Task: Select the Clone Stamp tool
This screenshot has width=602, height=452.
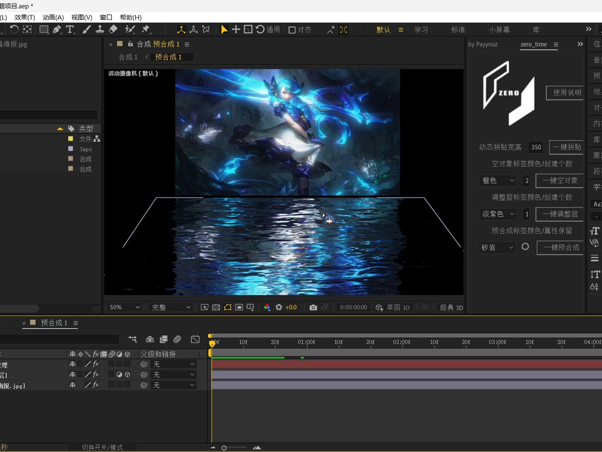Action: coord(100,29)
